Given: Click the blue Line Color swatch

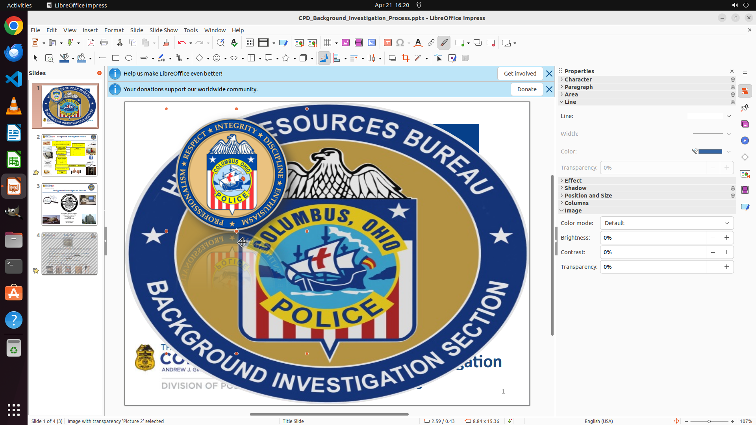Looking at the screenshot, I should click(x=710, y=152).
